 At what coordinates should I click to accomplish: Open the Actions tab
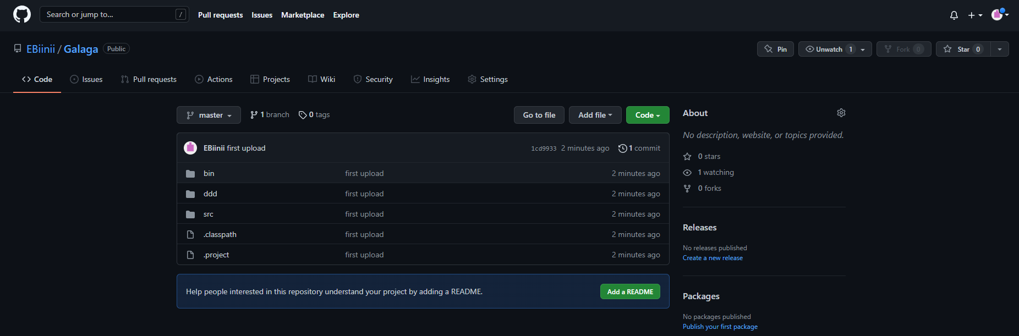click(x=213, y=79)
